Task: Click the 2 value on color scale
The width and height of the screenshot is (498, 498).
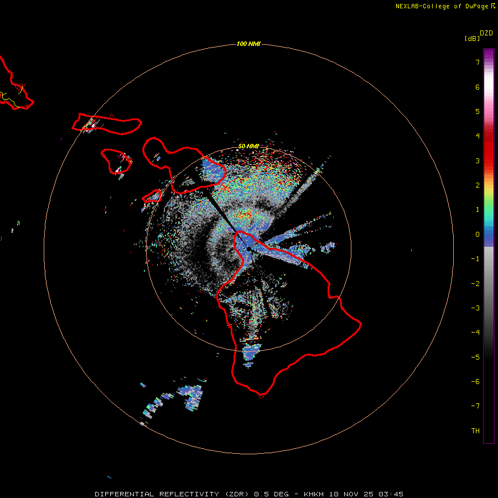Action: 478,185
